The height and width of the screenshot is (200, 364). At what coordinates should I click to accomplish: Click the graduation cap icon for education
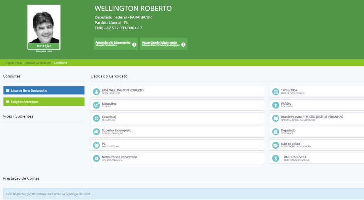tap(96, 132)
